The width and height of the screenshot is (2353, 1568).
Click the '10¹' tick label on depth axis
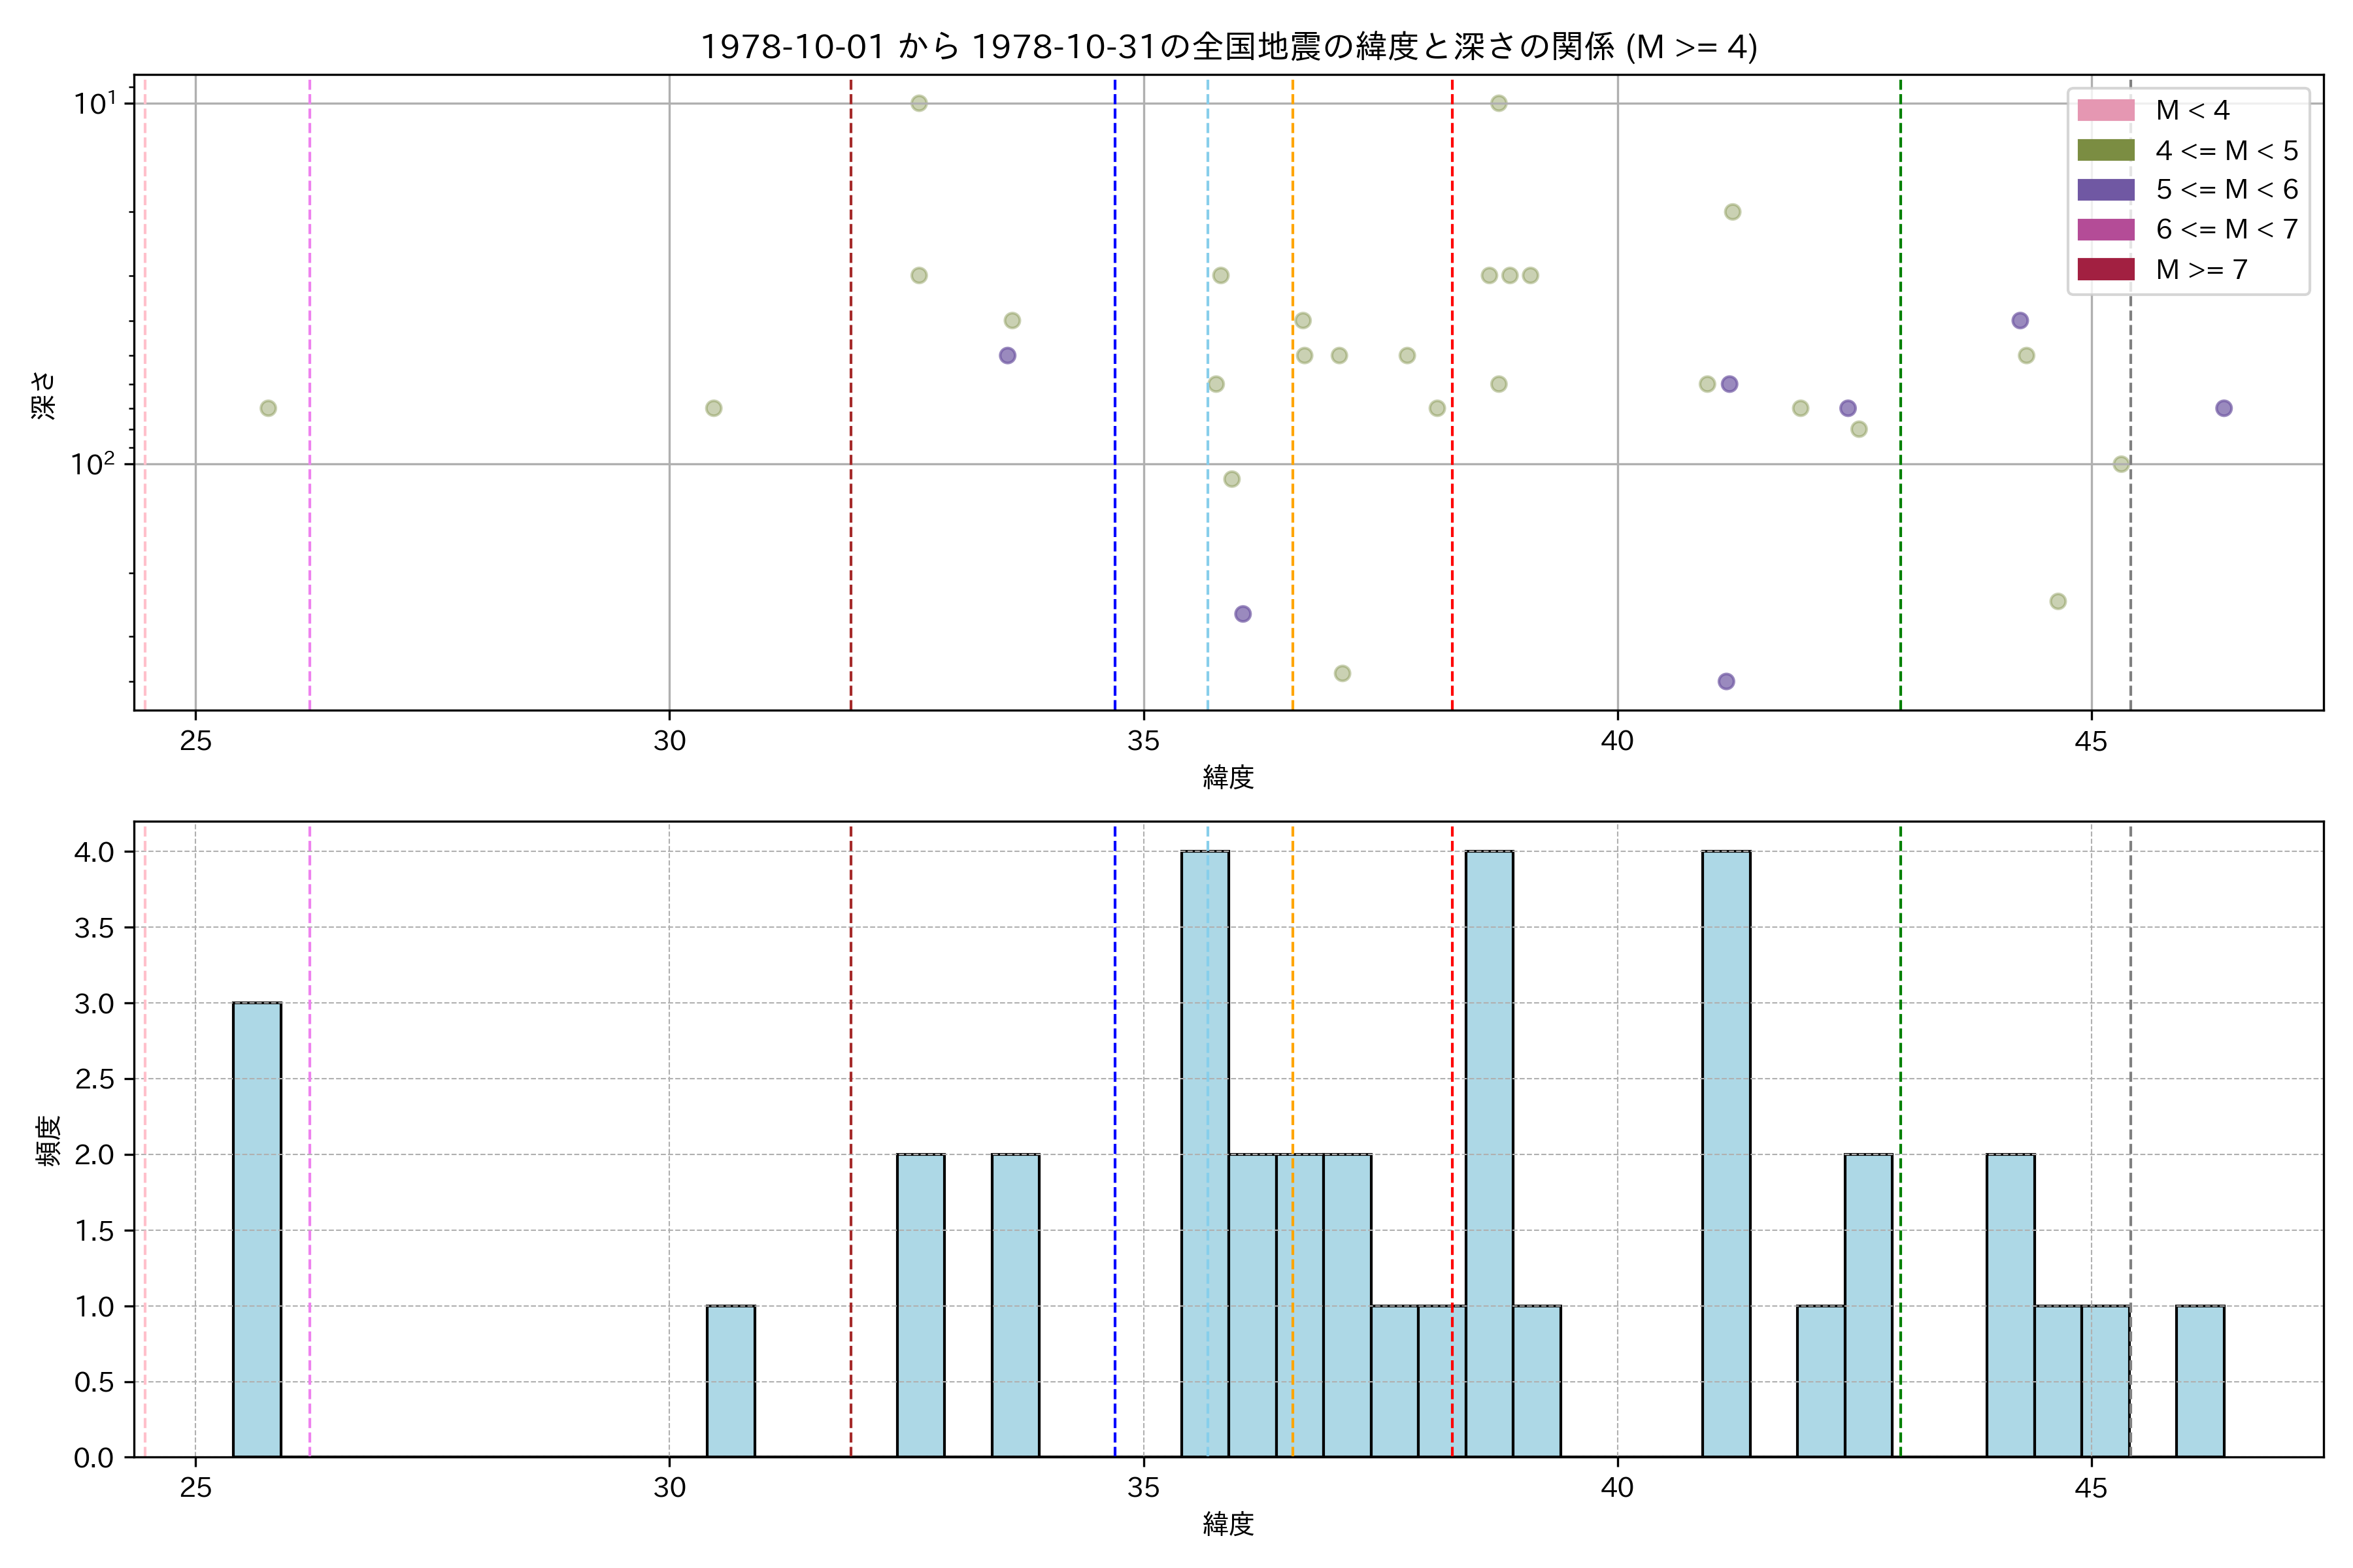tap(95, 103)
